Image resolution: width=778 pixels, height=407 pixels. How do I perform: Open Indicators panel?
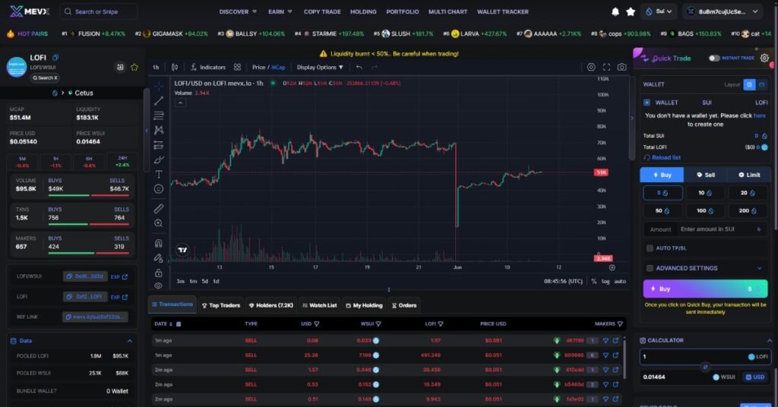pos(208,67)
